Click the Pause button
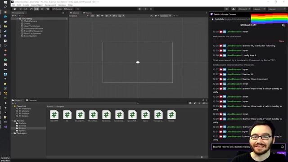 [x=145, y=9]
